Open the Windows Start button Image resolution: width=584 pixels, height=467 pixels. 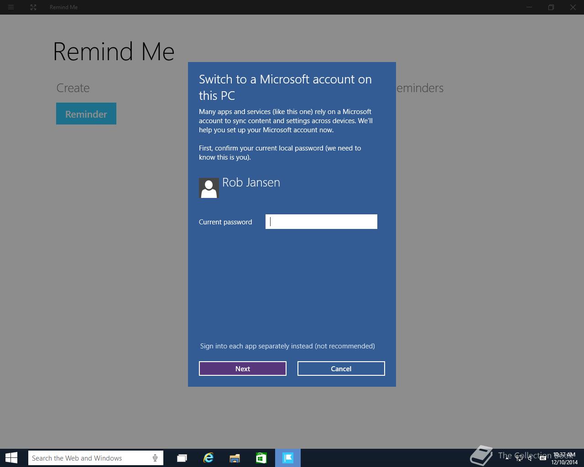tap(11, 458)
